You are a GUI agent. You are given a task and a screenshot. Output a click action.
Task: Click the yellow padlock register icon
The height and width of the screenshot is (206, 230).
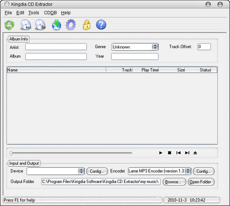87,25
